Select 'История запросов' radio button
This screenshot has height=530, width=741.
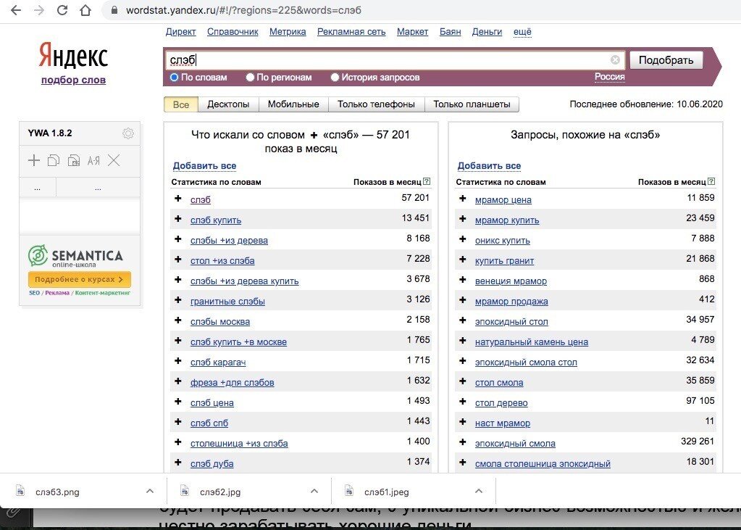tap(335, 77)
